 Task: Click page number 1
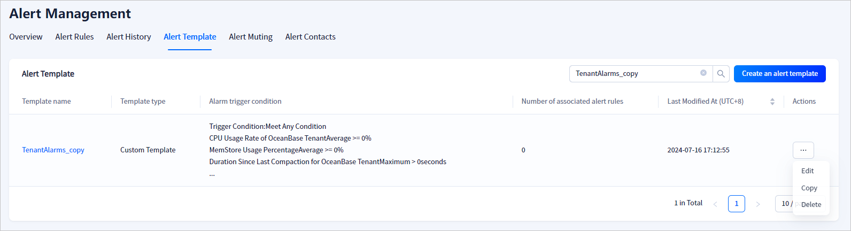pos(736,204)
